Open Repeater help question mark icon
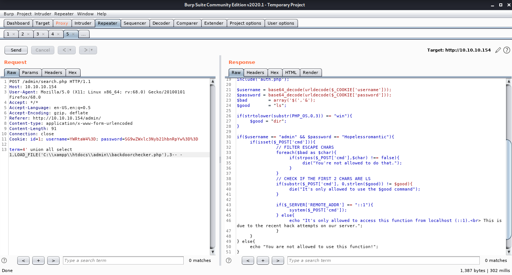The width and height of the screenshot is (512, 275). [506, 50]
